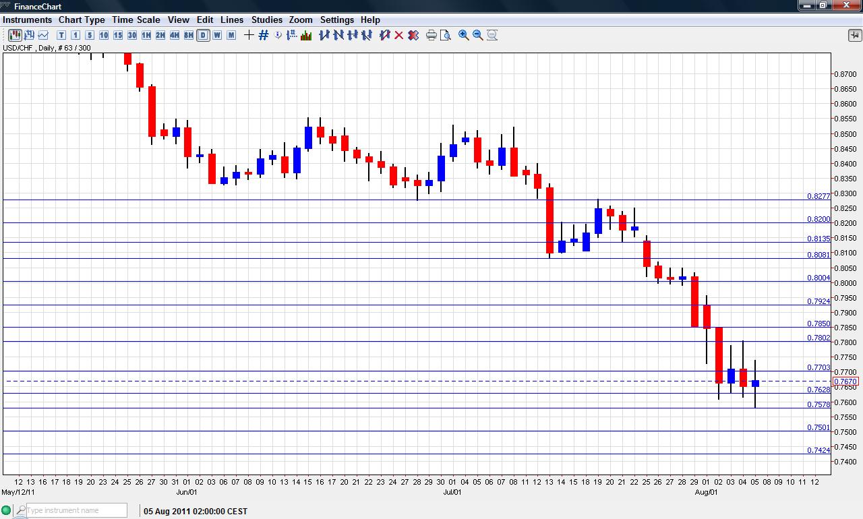Activate the crosshair cursor tool
Image resolution: width=863 pixels, height=519 pixels.
[x=249, y=35]
